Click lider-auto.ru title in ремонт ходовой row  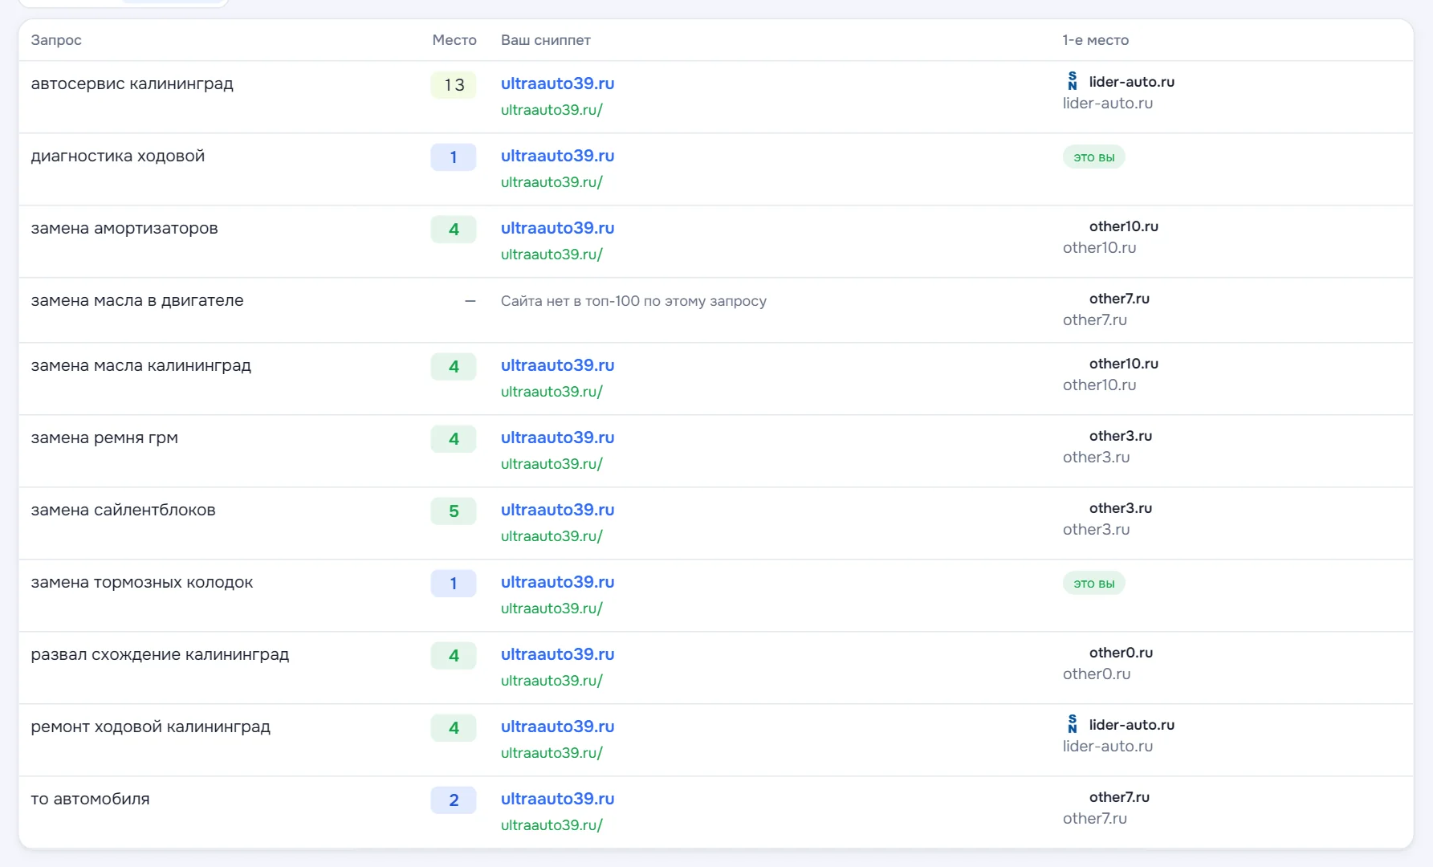pos(1131,725)
